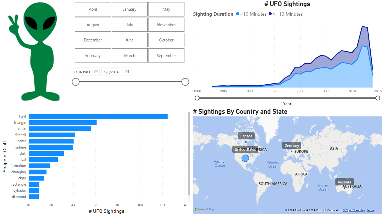Select the December month slicer tile
383x215 pixels.
tap(93, 40)
